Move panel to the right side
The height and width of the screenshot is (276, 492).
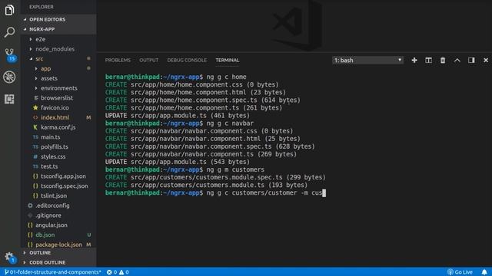click(471, 60)
